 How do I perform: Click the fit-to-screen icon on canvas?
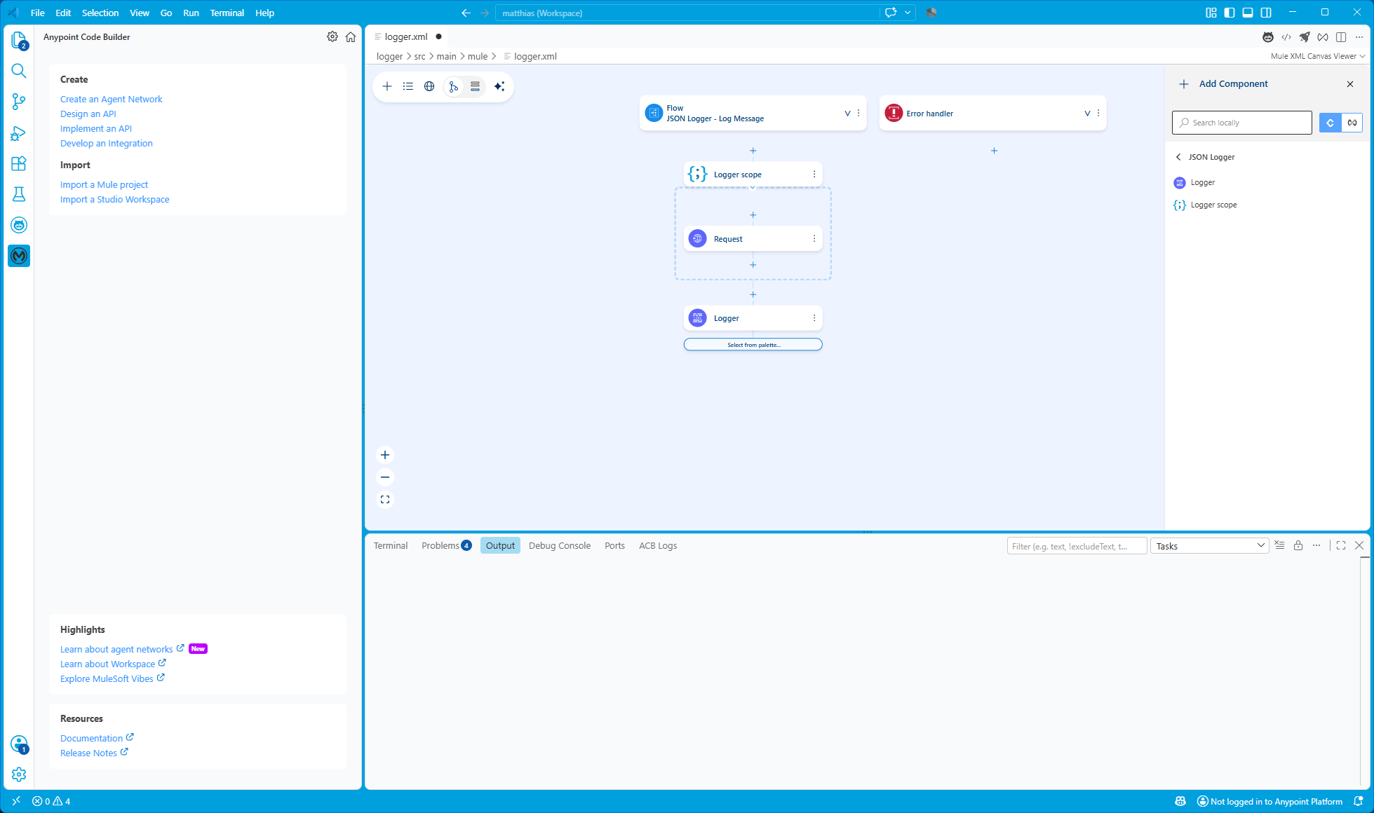[385, 500]
